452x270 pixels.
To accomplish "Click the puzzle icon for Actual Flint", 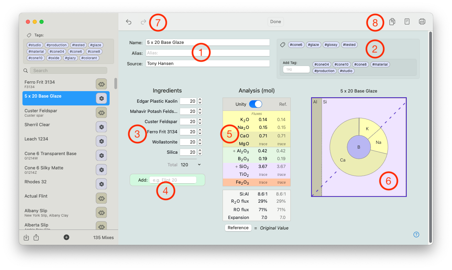I will tap(101, 198).
